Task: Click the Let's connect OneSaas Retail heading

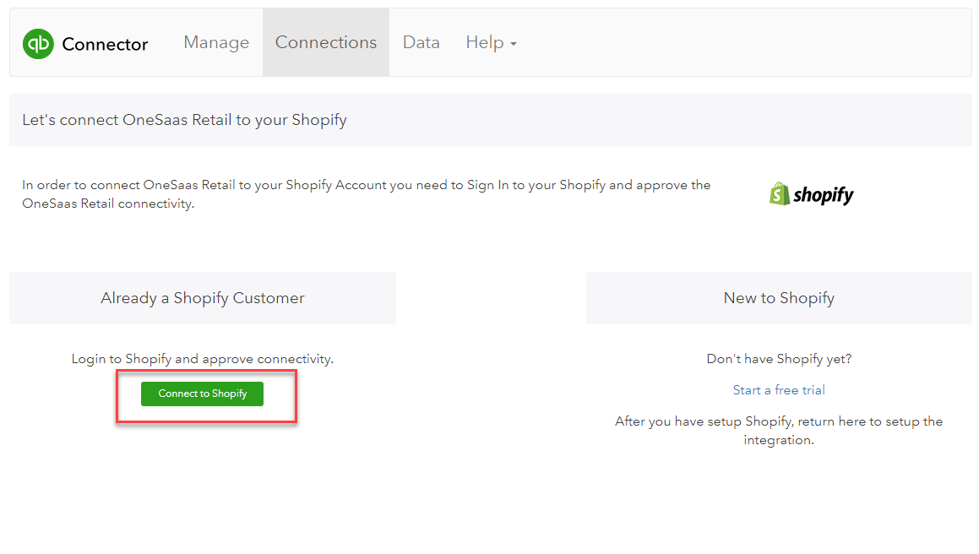Action: tap(184, 120)
